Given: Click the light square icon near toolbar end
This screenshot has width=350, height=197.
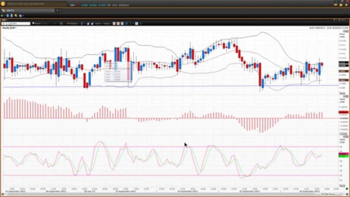Looking at the screenshot, I should tap(137, 24).
